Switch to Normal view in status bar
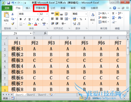 coord(81,98)
